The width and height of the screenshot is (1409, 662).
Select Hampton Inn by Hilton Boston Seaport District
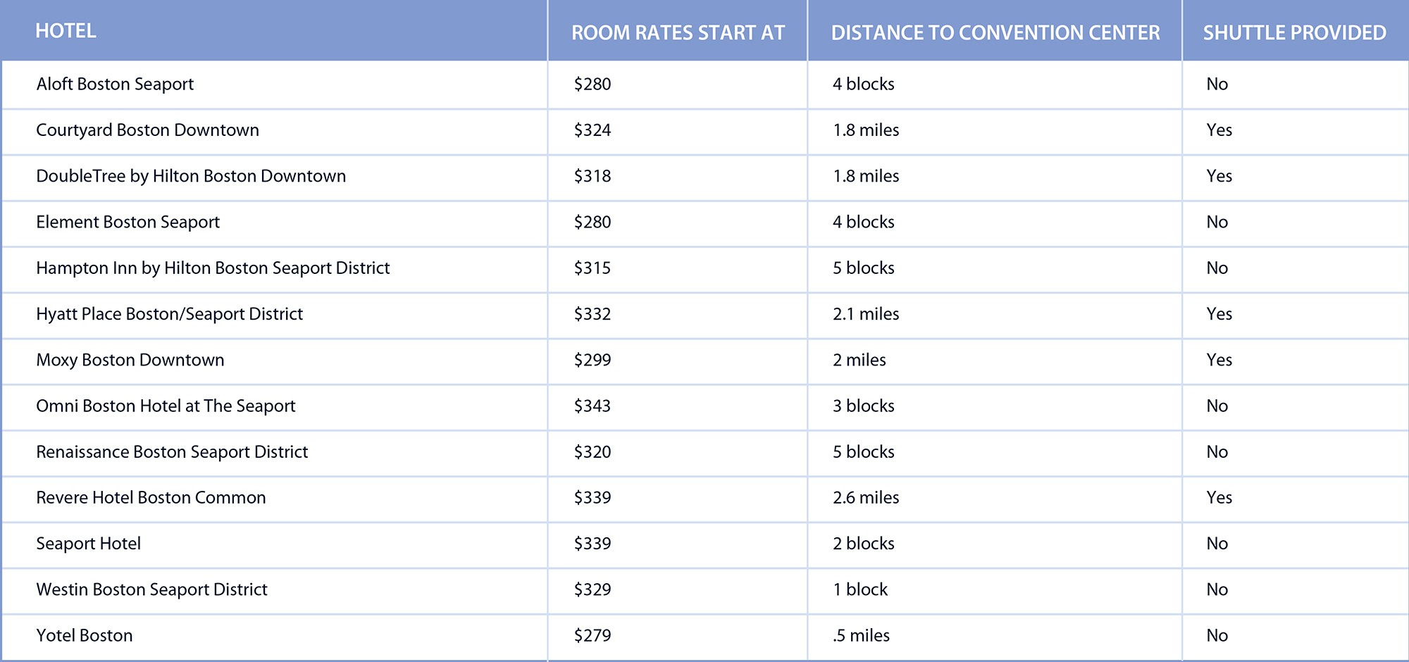point(213,268)
